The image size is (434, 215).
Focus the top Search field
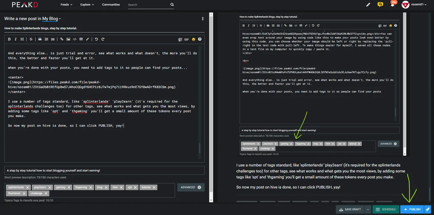click(x=148, y=5)
